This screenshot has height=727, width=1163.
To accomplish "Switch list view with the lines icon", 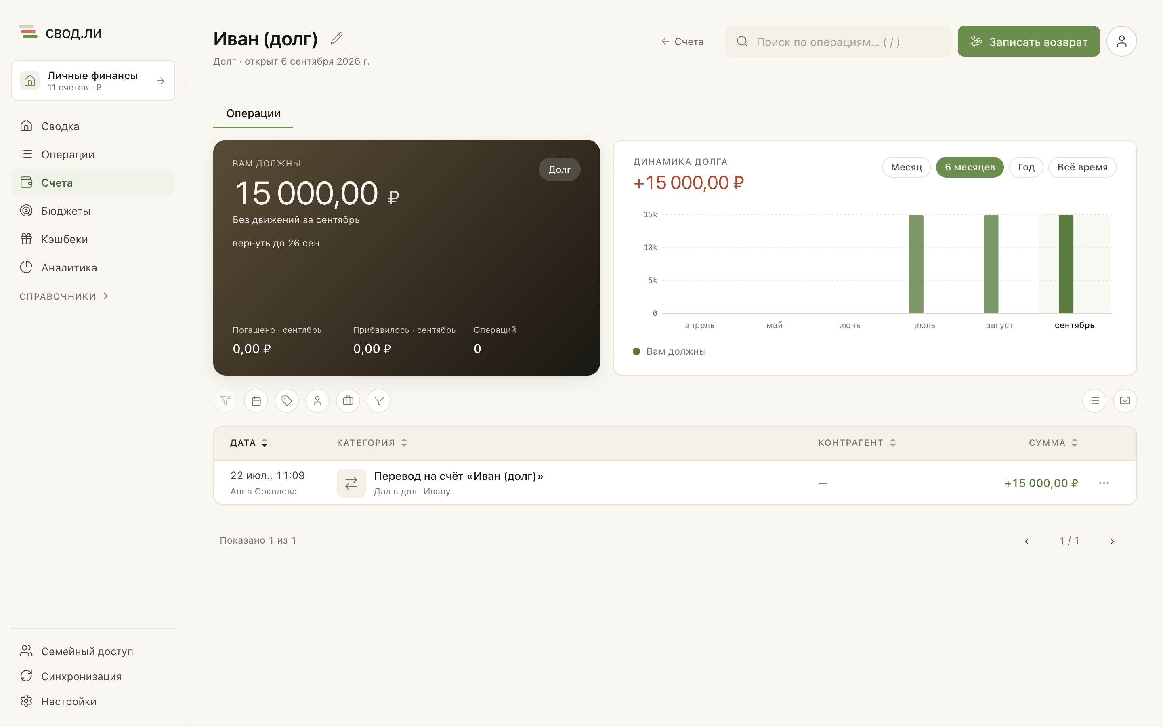I will [x=1094, y=401].
